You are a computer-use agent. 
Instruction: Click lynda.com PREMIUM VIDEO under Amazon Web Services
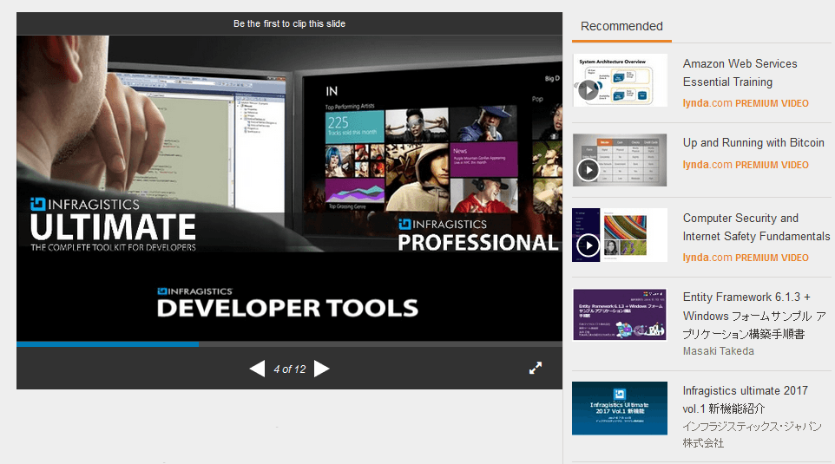pyautogui.click(x=746, y=103)
